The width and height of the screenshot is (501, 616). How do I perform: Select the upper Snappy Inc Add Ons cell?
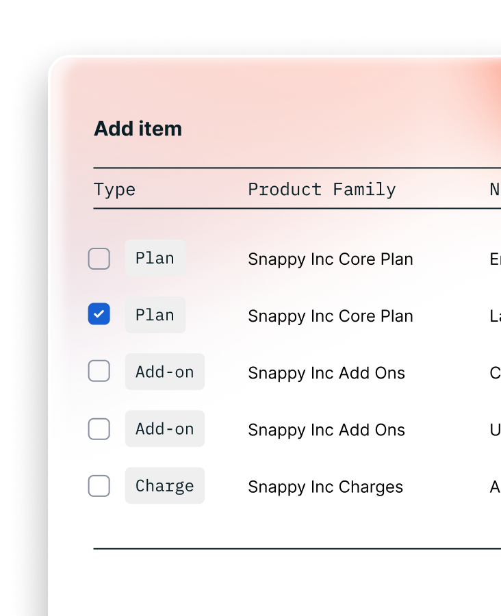click(x=326, y=373)
